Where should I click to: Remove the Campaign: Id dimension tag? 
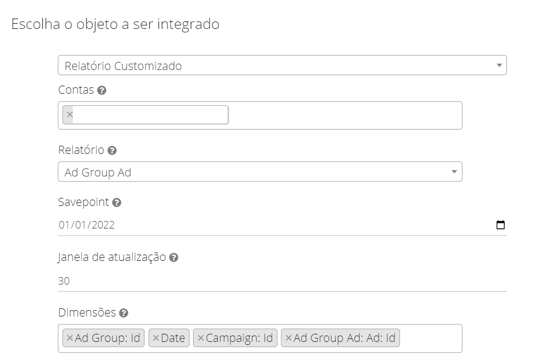pyautogui.click(x=201, y=338)
